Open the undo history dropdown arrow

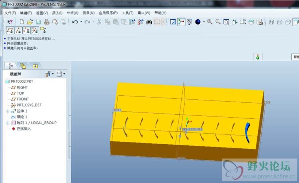81,22
